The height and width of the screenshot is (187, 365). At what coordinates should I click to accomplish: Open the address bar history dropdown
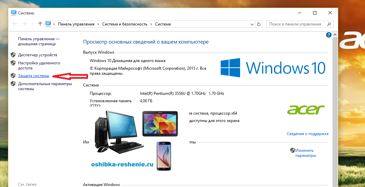point(252,24)
